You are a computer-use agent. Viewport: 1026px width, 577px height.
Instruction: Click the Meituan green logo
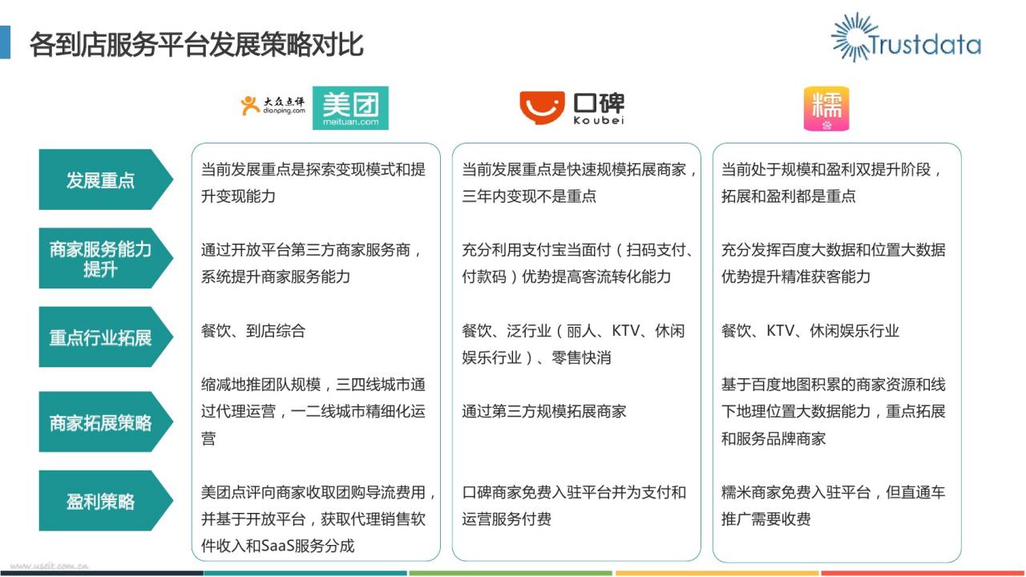coord(350,108)
